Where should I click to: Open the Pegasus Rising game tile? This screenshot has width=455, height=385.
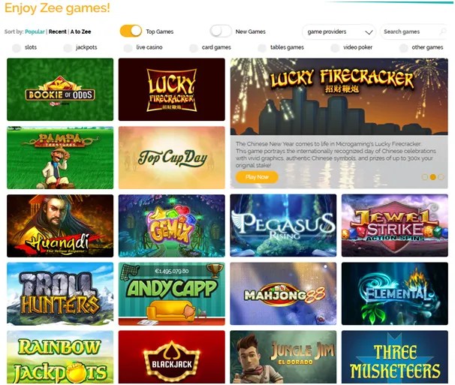[x=283, y=226]
